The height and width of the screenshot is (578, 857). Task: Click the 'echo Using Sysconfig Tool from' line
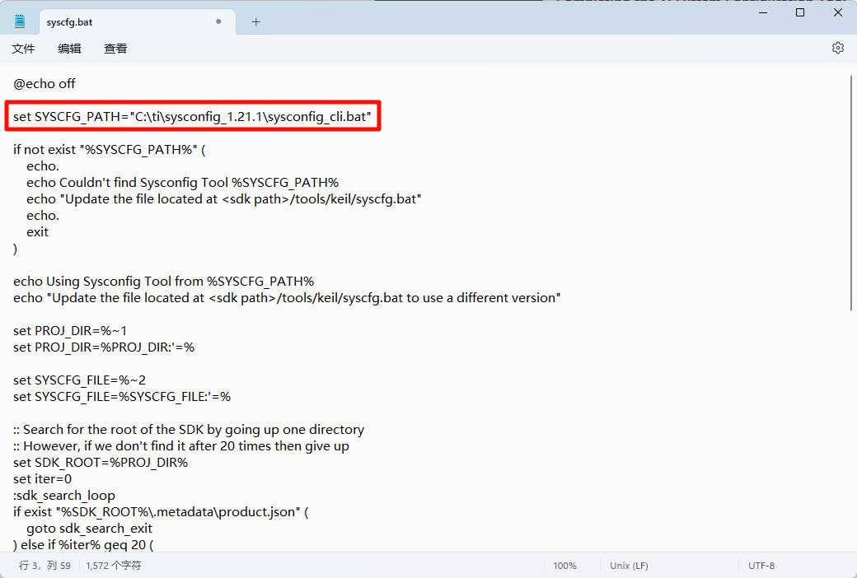click(x=163, y=282)
